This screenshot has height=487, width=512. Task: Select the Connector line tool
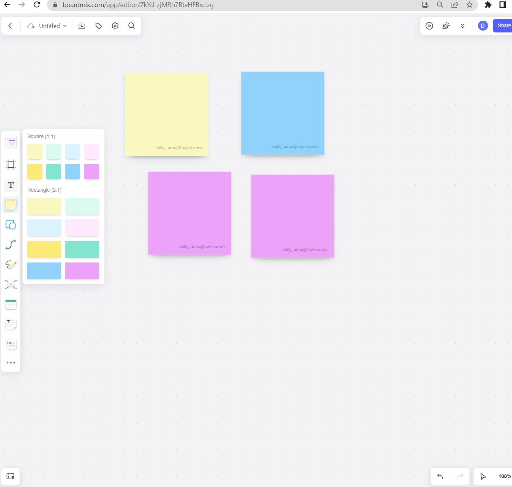click(x=11, y=245)
